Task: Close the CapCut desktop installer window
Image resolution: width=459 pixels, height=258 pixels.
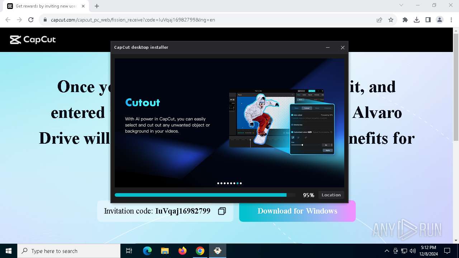Action: 342,47
